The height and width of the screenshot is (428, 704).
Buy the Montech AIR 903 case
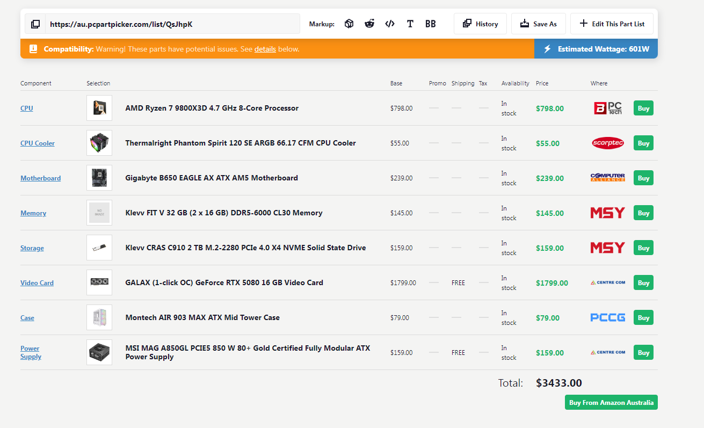click(643, 318)
